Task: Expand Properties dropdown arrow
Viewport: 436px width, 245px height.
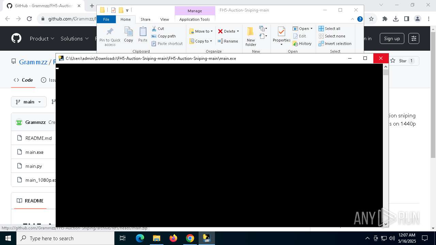Action: tap(281, 45)
